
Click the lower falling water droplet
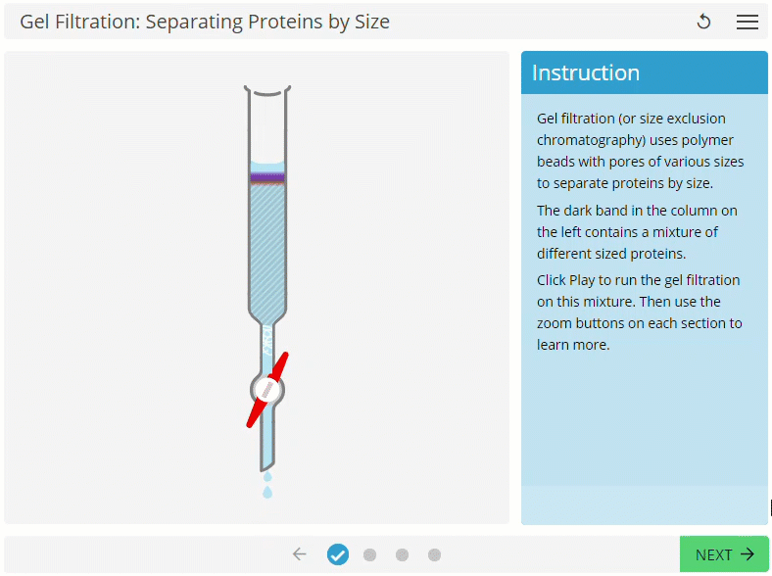coord(267,492)
